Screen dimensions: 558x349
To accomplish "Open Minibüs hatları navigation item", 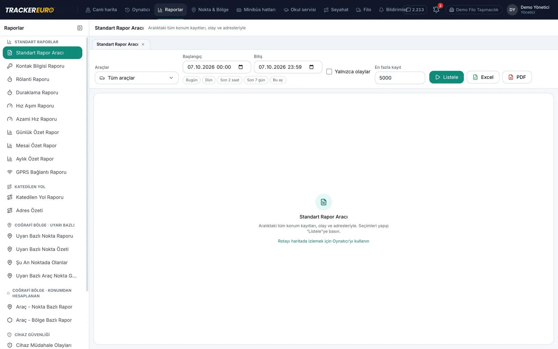I will pyautogui.click(x=256, y=10).
